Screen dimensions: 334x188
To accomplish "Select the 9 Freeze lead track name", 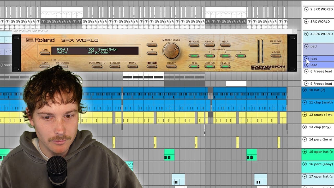I will point(321,84).
